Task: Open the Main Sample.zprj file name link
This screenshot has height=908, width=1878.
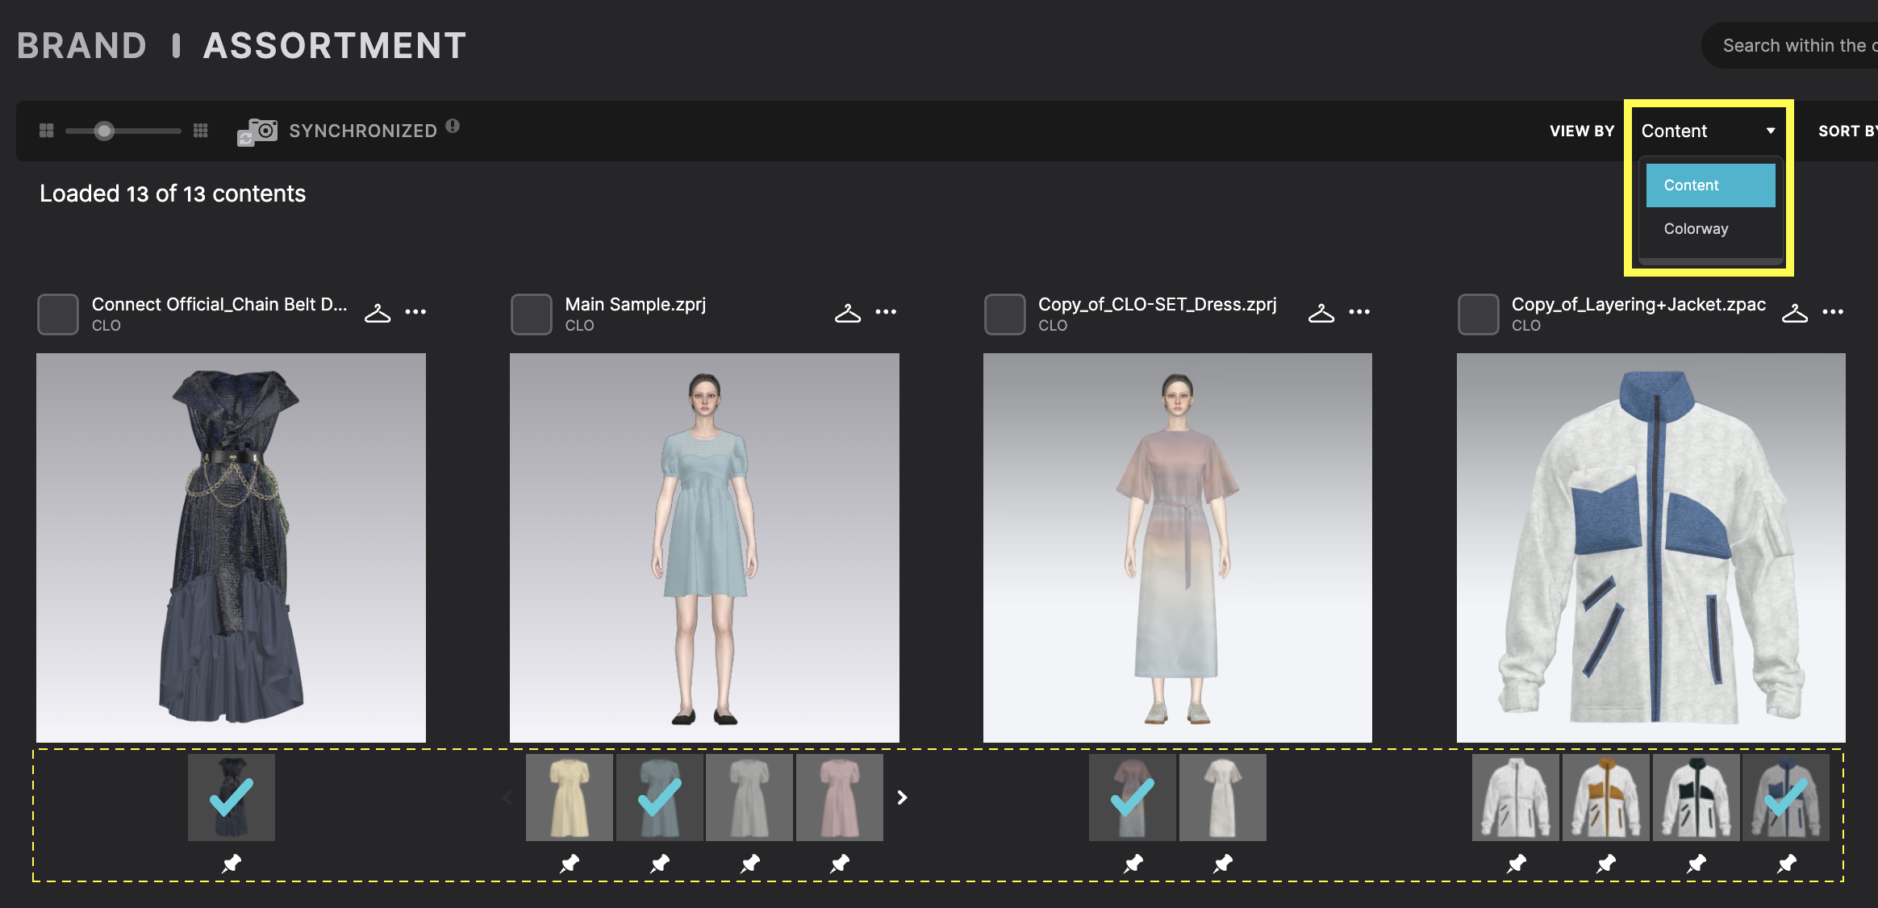Action: 635,304
